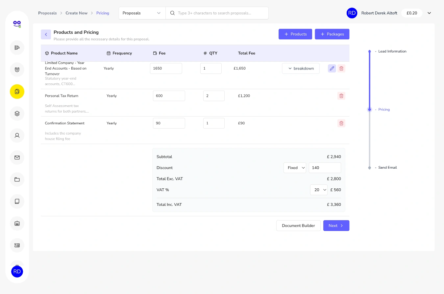
Task: Open the Fixed discount type dropdown
Action: (295, 168)
